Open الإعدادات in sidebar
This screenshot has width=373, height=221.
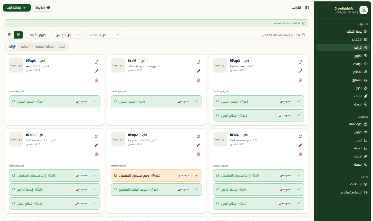click(343, 184)
